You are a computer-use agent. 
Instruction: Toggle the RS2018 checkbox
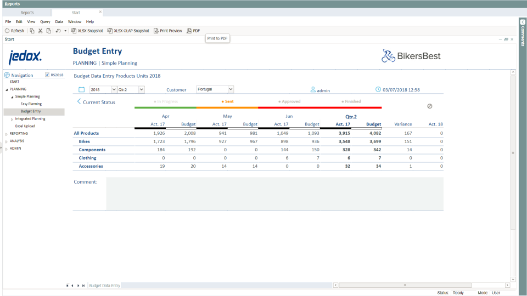click(x=47, y=75)
